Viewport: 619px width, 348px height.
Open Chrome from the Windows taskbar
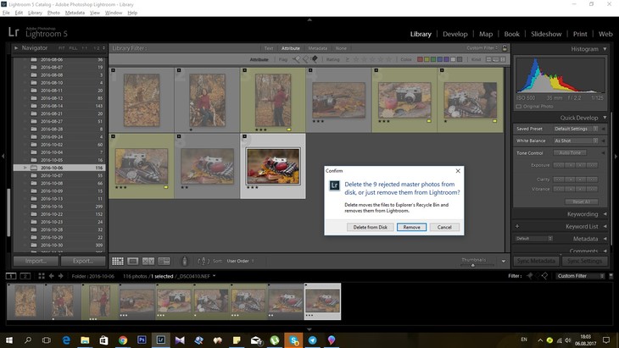point(123,340)
